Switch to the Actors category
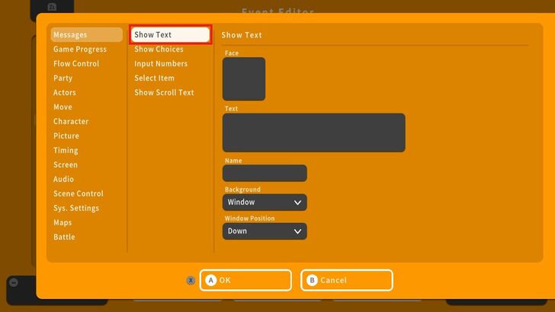 pyautogui.click(x=65, y=93)
